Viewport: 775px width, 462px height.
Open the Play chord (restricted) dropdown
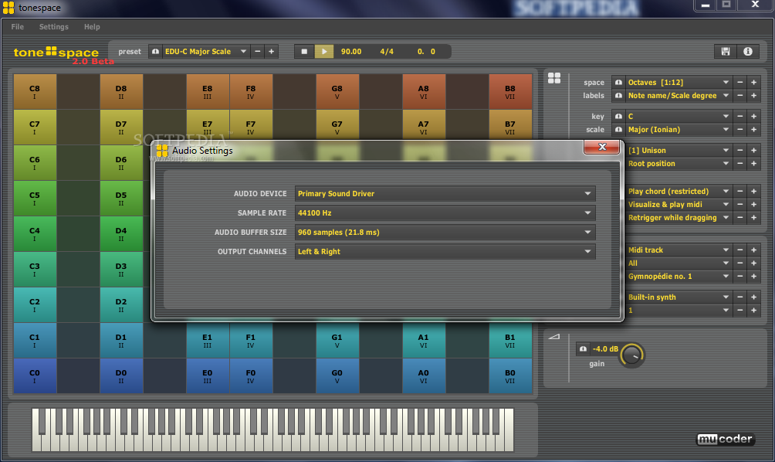[679, 192]
